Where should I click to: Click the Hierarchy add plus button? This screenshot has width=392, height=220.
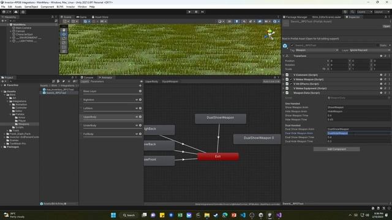point(2,21)
